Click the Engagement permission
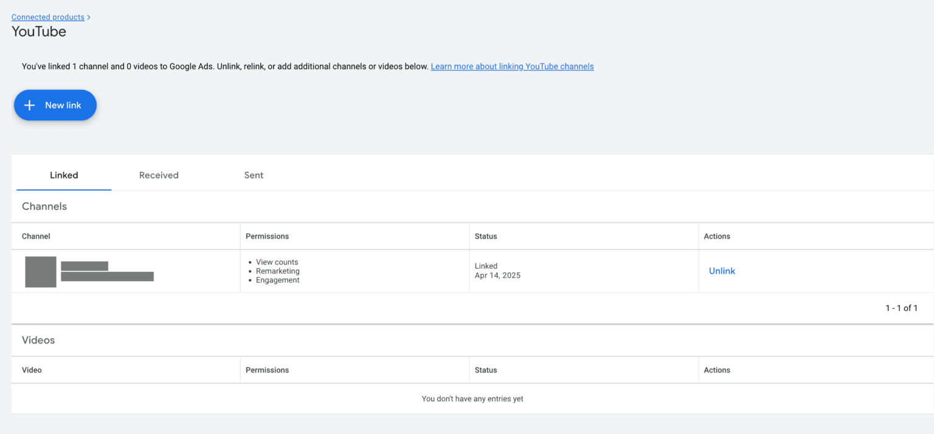Screen dimensions: 934x434 tap(278, 280)
